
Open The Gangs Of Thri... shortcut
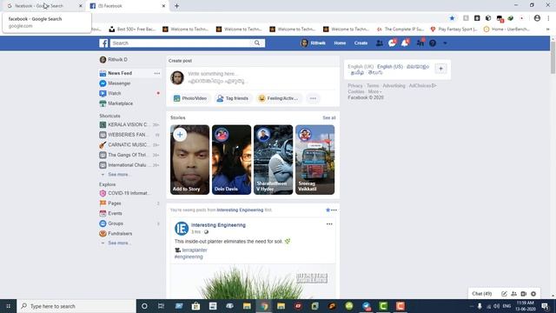(129, 155)
